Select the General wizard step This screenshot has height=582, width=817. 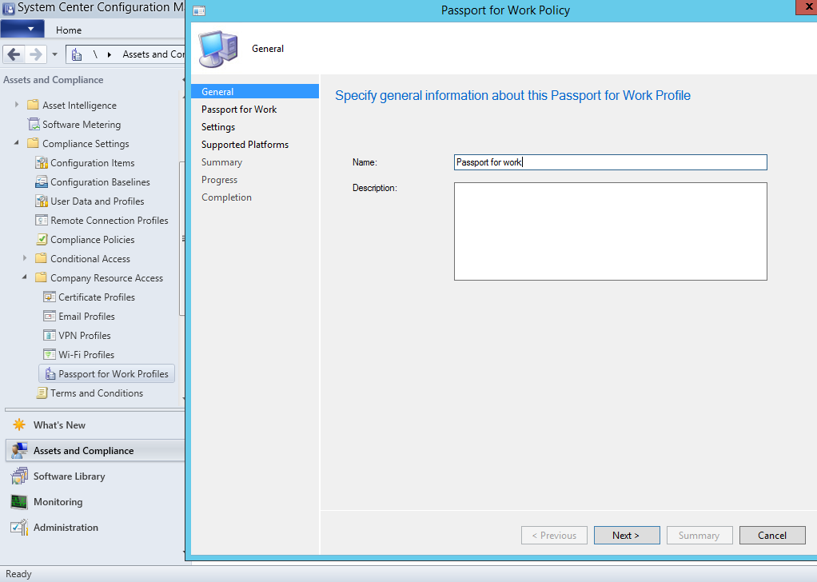(255, 91)
